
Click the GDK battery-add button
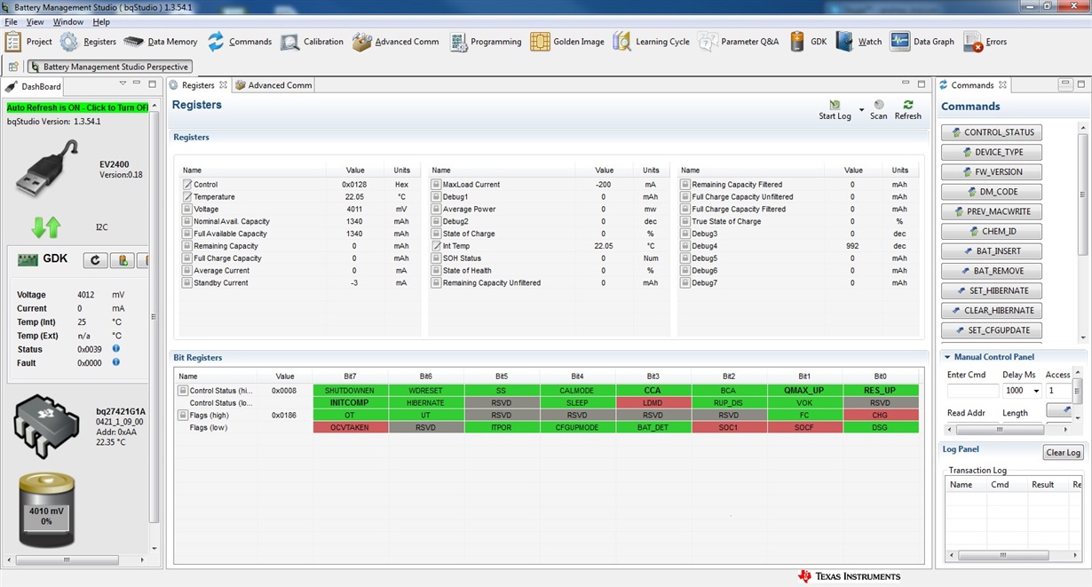coord(123,260)
